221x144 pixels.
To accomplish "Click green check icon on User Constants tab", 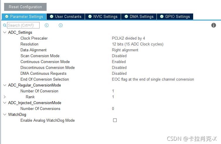I will (52, 16).
